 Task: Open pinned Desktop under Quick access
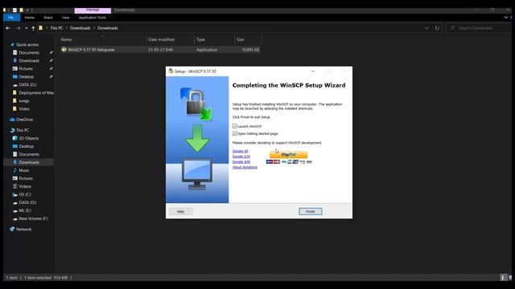27,77
